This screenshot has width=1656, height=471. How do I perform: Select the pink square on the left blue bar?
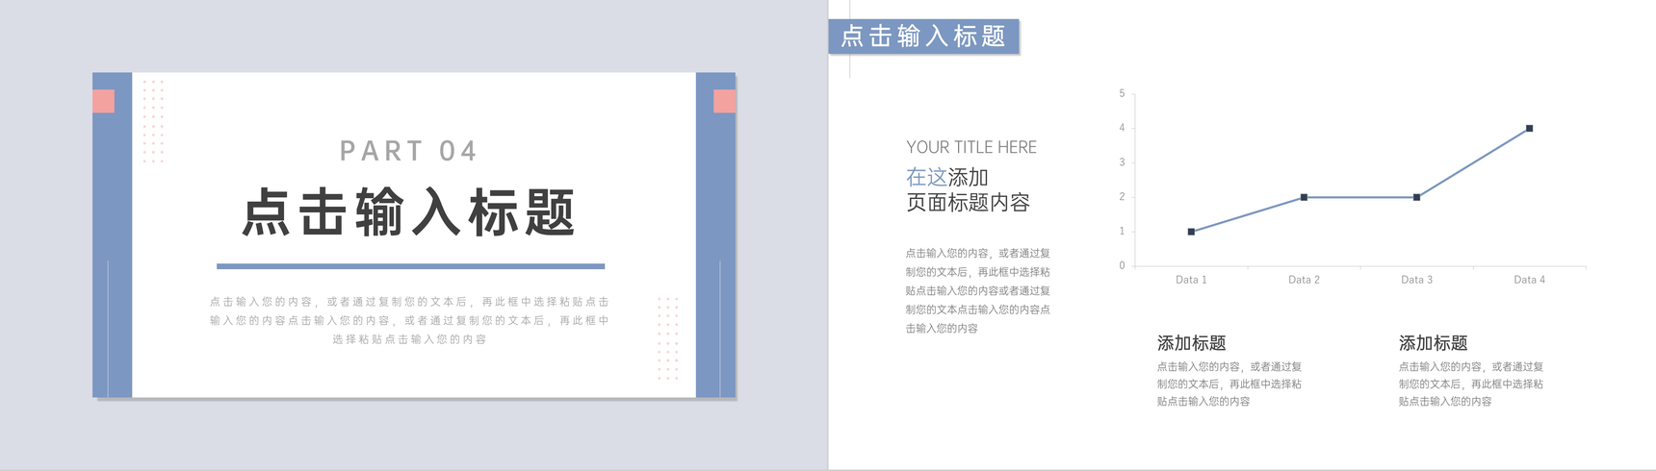click(x=103, y=101)
